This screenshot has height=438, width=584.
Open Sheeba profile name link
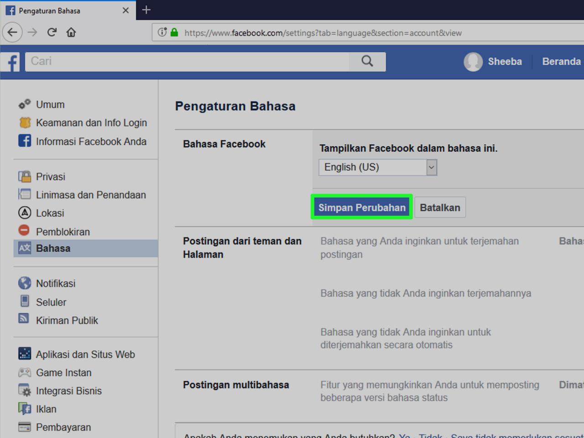point(505,62)
